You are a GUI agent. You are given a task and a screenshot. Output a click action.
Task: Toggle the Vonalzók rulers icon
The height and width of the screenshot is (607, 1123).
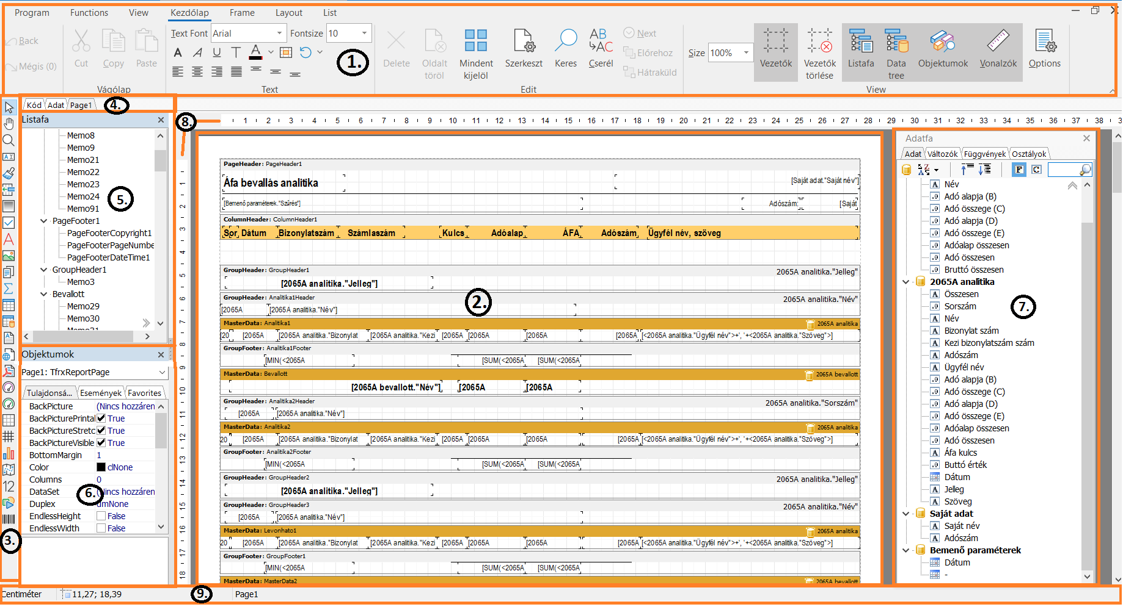(998, 41)
